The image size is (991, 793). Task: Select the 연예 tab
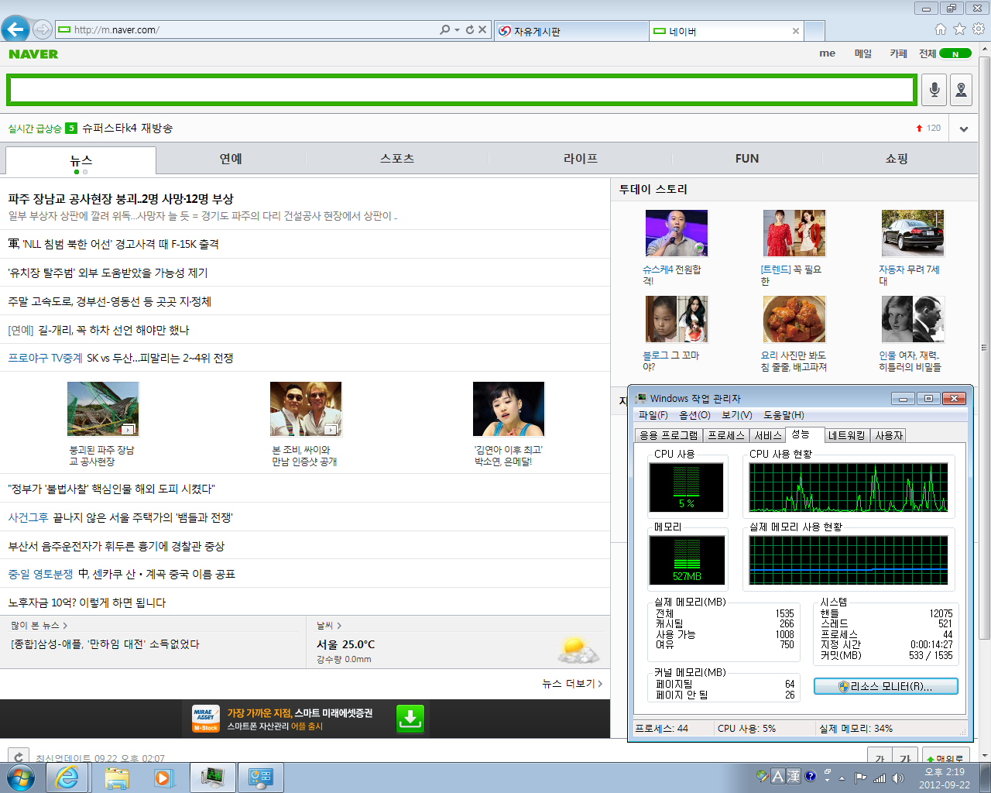click(x=231, y=159)
